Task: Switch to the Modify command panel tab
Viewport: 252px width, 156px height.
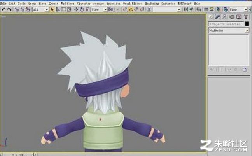Action: (217, 17)
